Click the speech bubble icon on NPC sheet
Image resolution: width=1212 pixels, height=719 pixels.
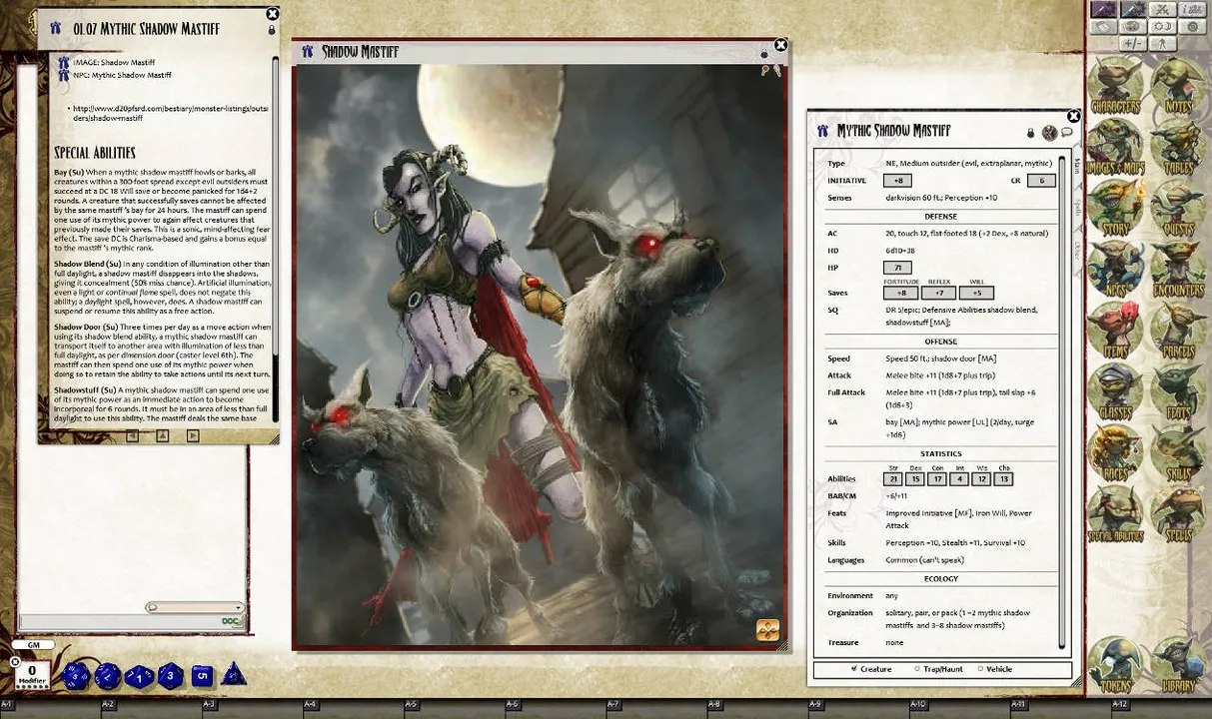click(1067, 132)
